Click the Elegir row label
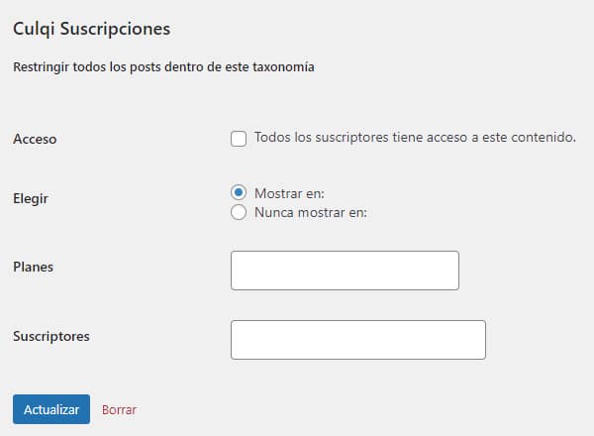 31,198
